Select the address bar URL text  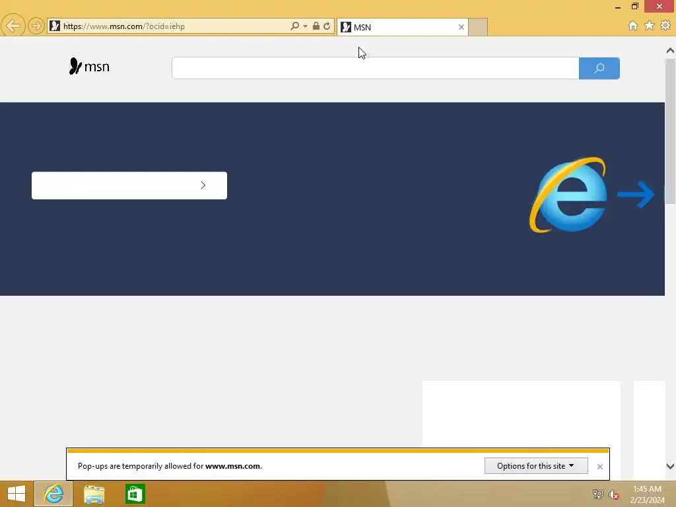tap(124, 26)
